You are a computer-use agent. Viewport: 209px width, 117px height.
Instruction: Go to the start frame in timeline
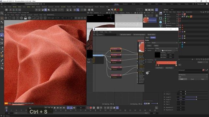(46, 108)
